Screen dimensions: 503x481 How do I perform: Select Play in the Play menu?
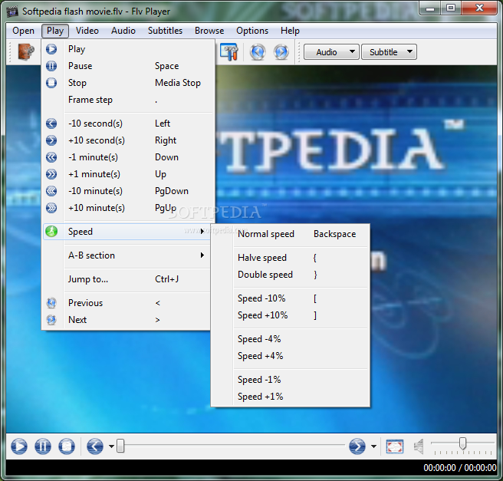(x=128, y=49)
